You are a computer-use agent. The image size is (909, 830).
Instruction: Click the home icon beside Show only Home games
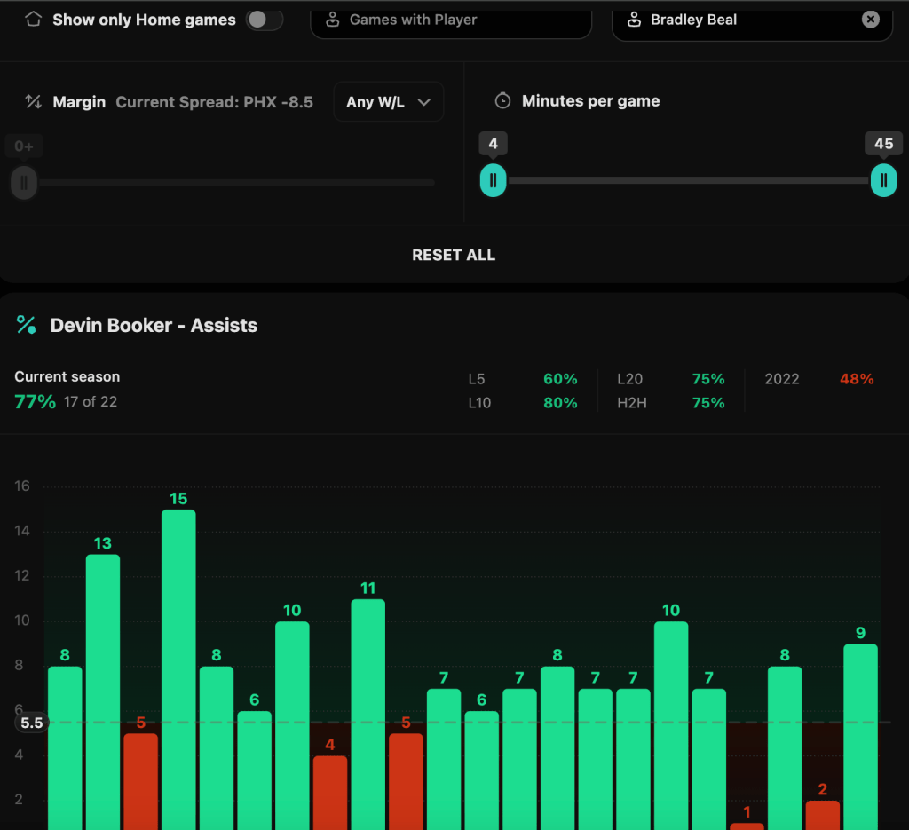click(34, 20)
